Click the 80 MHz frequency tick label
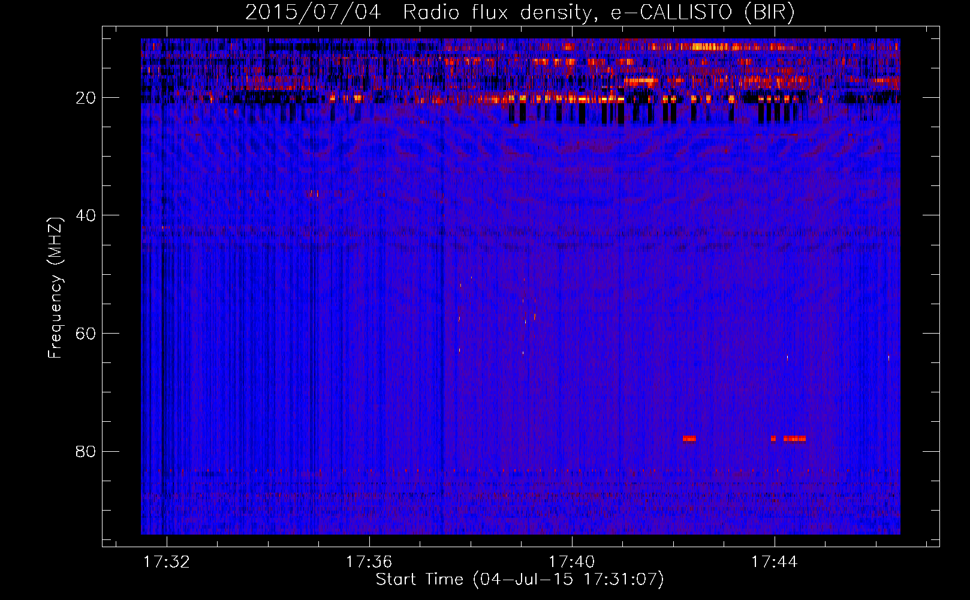Viewport: 970px width, 600px height. [86, 451]
